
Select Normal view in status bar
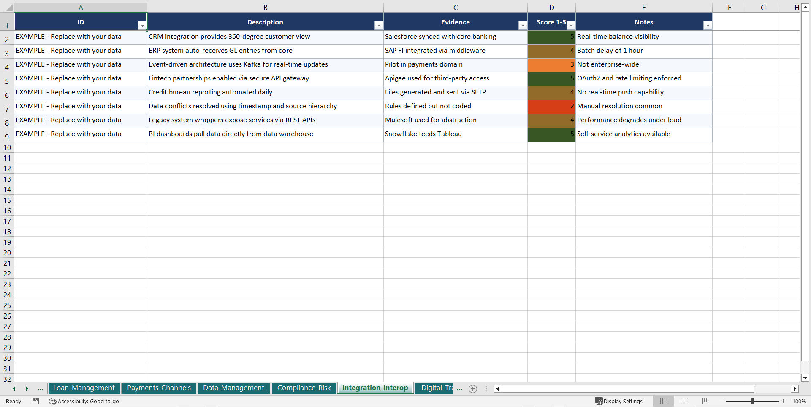(x=663, y=401)
